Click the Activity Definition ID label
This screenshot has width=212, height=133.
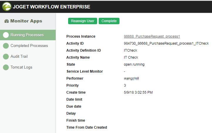pos(84,50)
